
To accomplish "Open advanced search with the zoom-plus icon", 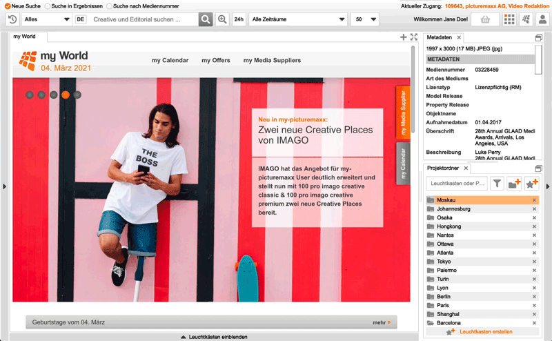I will pyautogui.click(x=222, y=19).
